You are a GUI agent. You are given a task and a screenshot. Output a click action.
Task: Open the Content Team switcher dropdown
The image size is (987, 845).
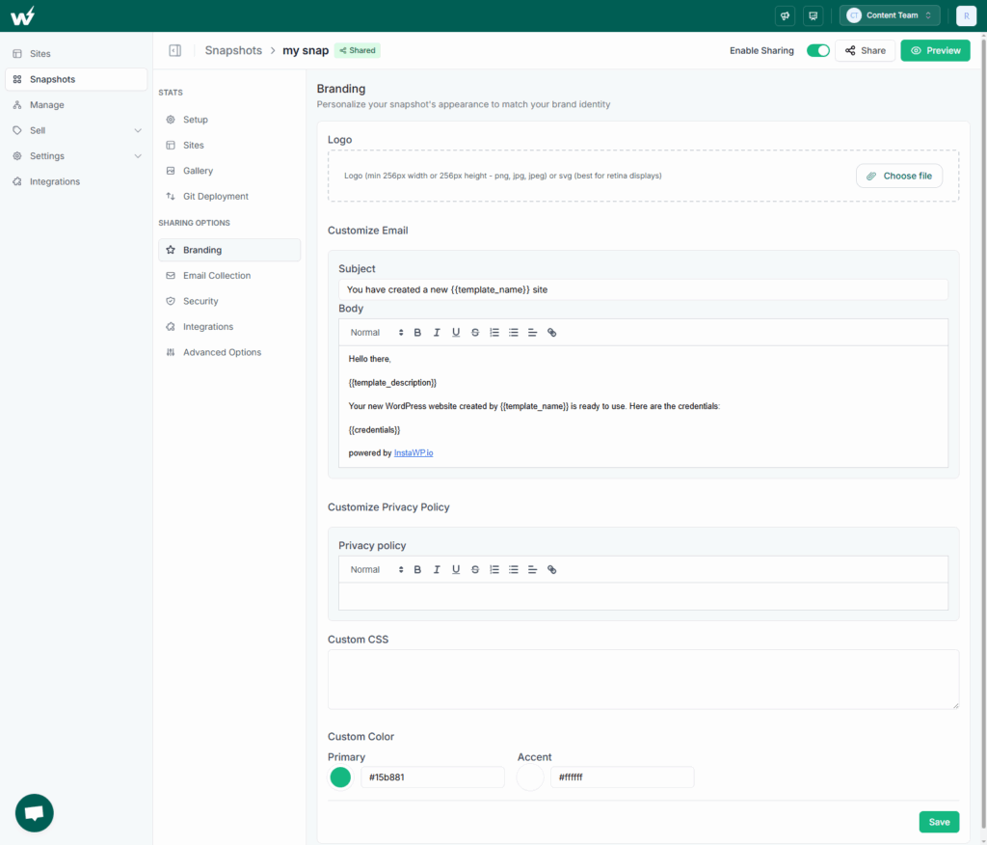890,15
